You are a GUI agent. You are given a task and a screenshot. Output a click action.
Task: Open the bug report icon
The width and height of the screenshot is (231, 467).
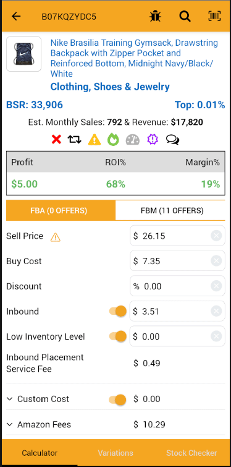155,16
